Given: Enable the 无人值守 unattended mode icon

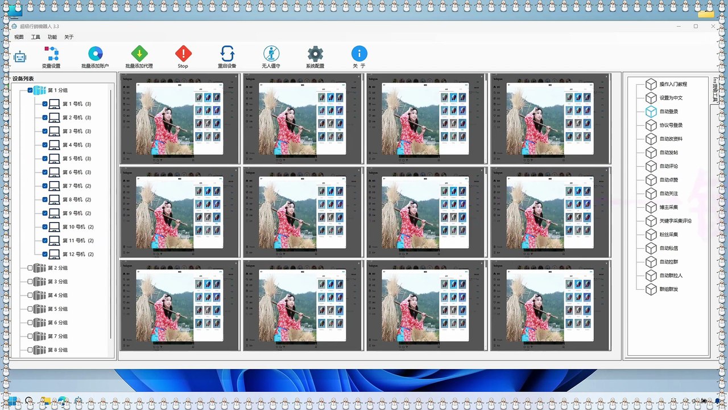Looking at the screenshot, I should pos(271,54).
